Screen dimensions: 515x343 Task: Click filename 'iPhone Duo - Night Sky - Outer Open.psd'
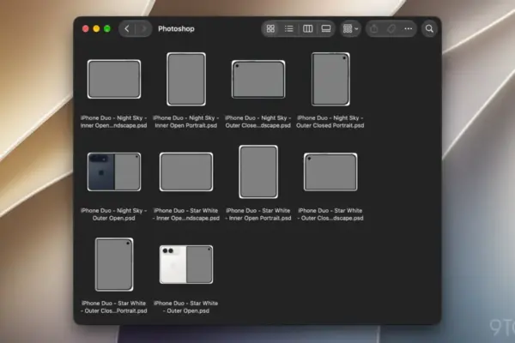tap(113, 214)
